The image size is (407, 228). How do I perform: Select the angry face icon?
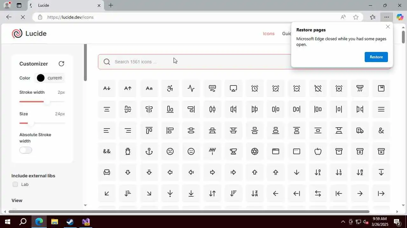170,151
